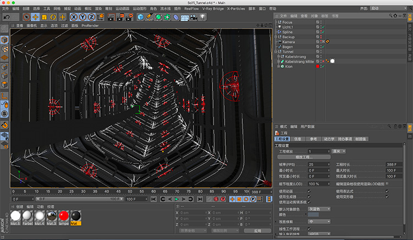Toggle Position keyframe recording icon in timeline
413x240 pixels.
tap(232, 199)
